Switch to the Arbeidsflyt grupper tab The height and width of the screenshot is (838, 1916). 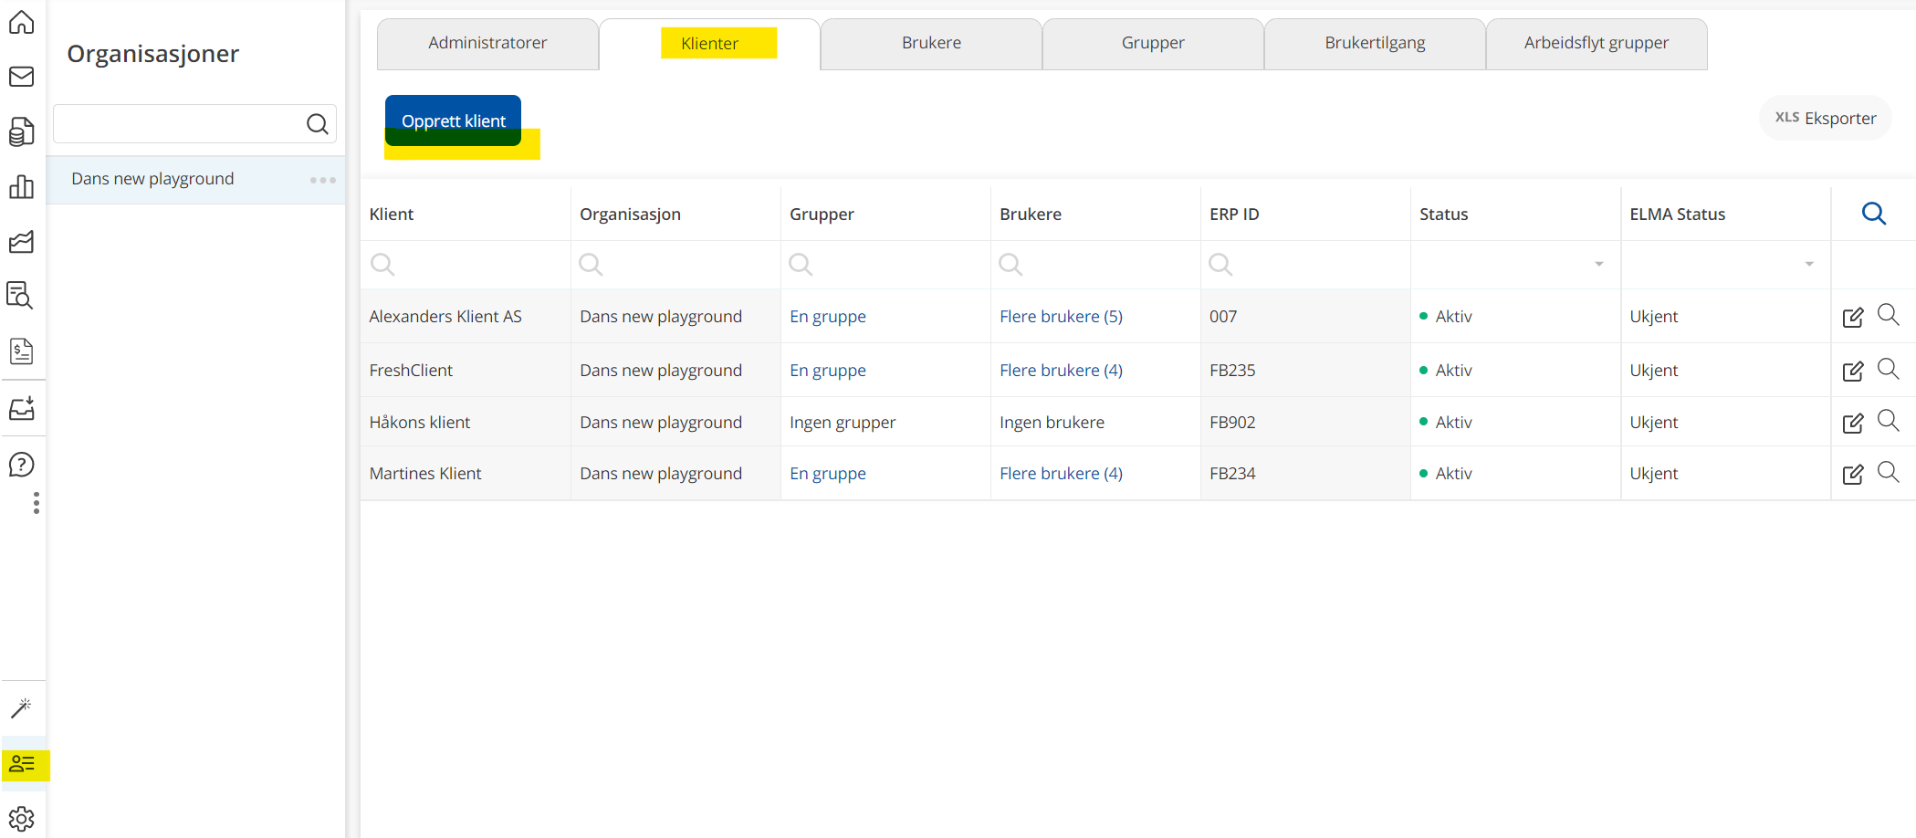coord(1596,44)
